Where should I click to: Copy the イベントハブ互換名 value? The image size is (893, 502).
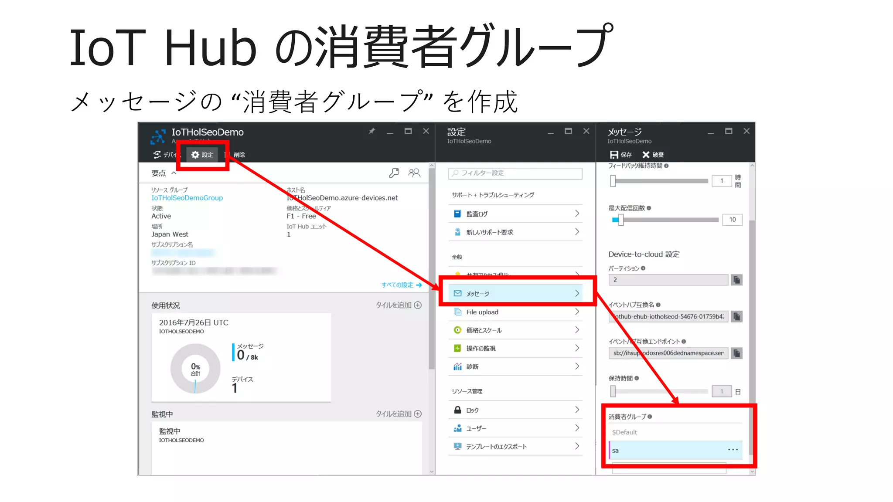pos(737,316)
